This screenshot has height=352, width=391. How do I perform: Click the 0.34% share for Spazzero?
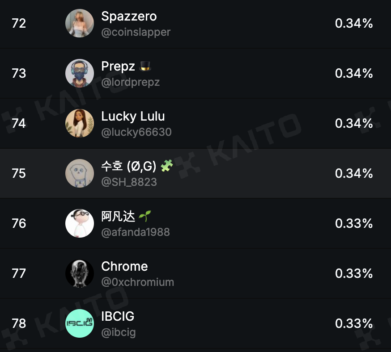[354, 23]
